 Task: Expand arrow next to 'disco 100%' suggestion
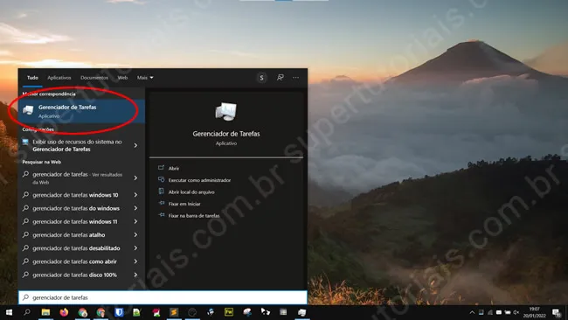135,275
